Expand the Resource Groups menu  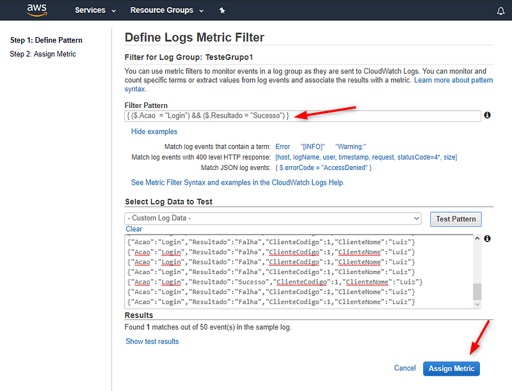pyautogui.click(x=167, y=10)
